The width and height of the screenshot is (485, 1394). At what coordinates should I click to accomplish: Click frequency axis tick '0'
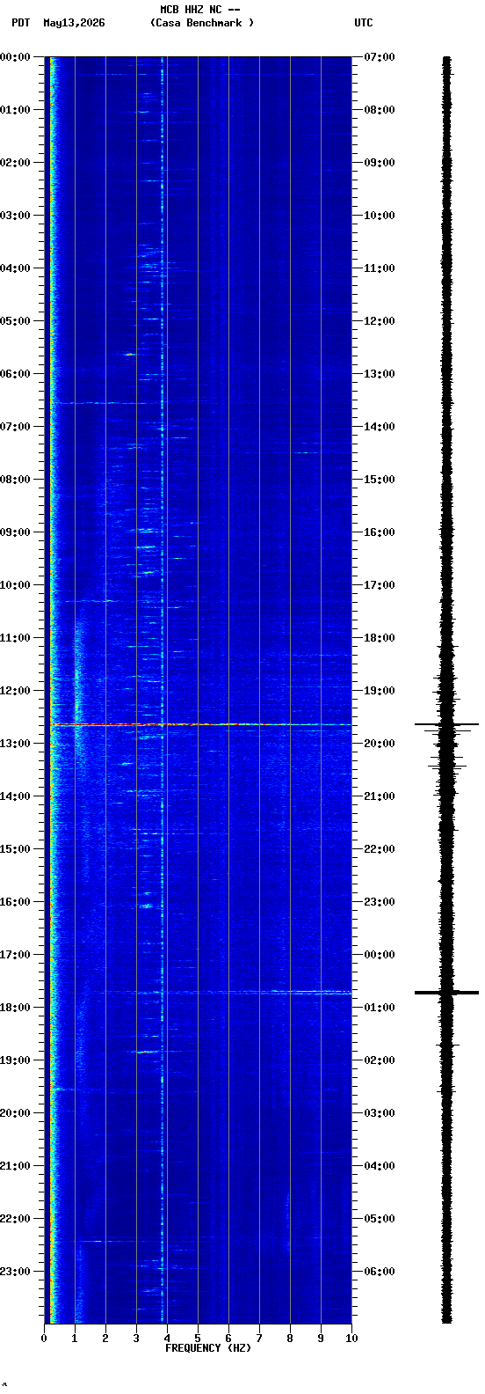click(44, 1339)
